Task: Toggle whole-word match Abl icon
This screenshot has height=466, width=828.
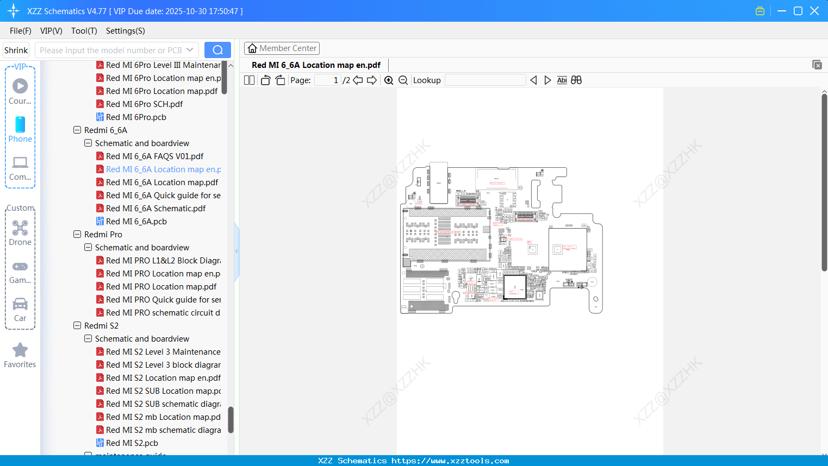Action: click(562, 80)
